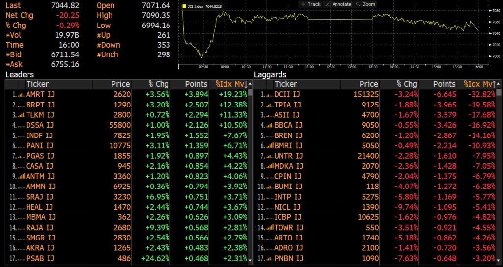Select BREN IJ ticker row
The image size is (503, 267).
[x=288, y=135]
